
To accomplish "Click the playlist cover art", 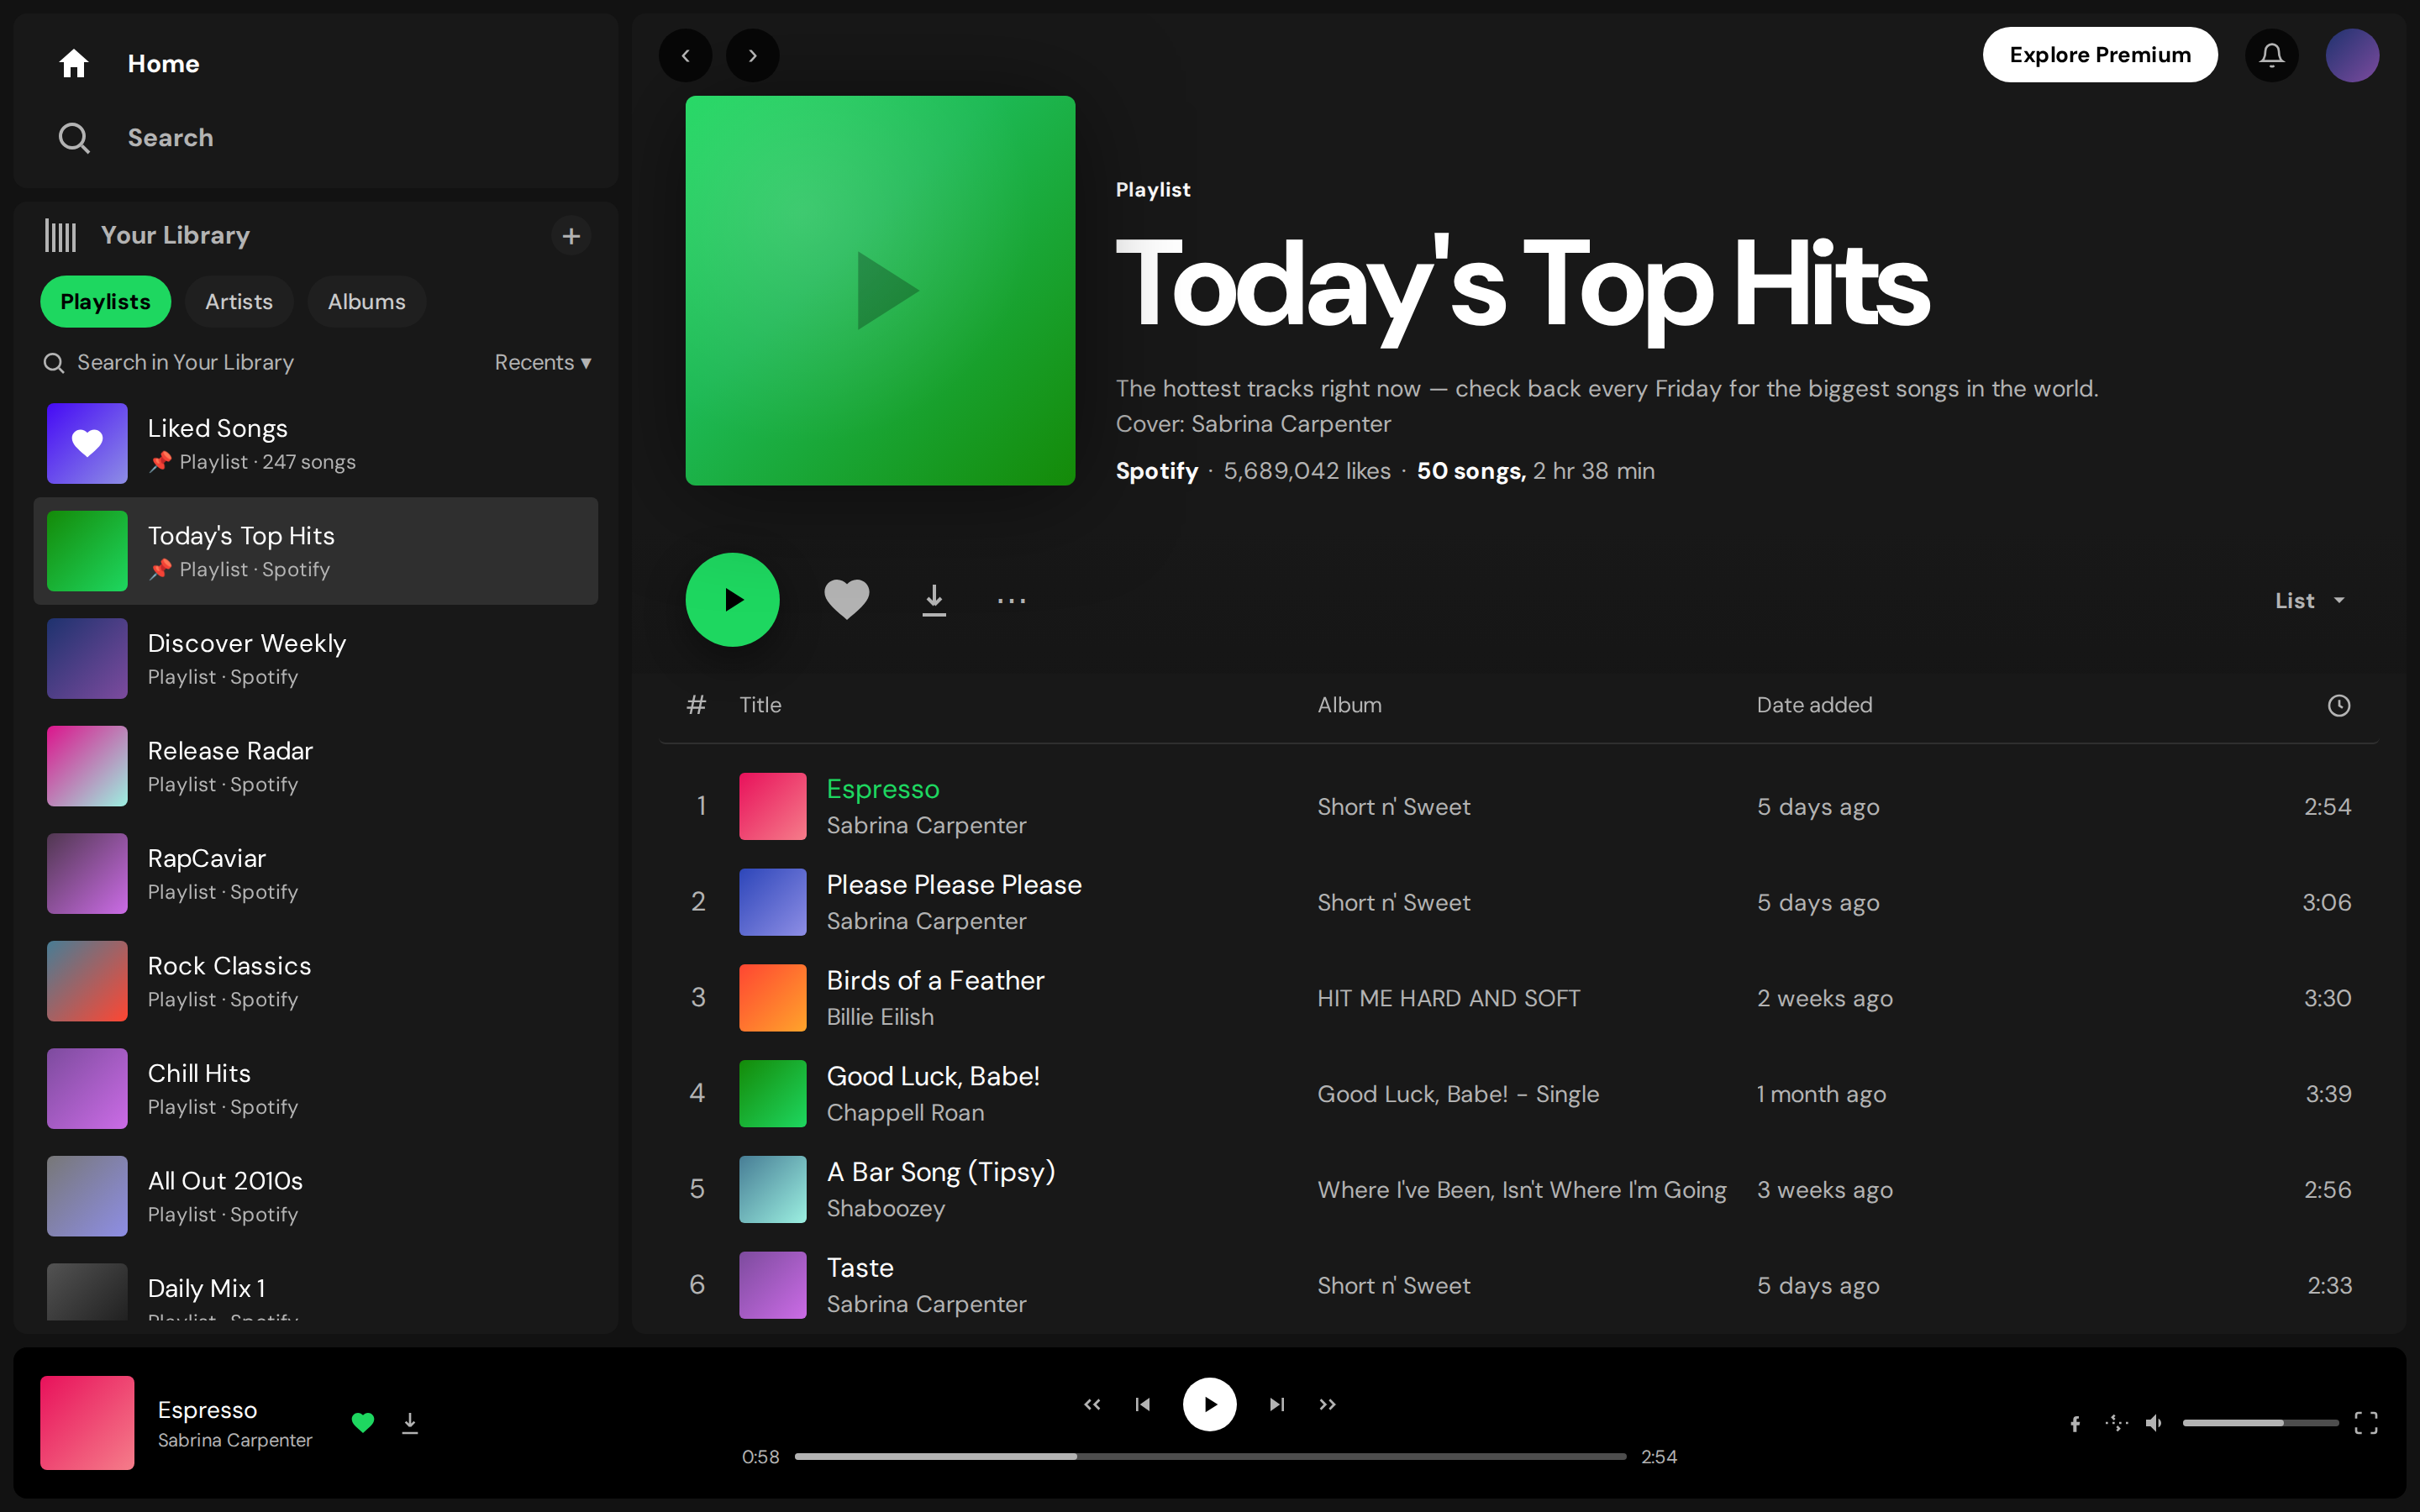I will [x=880, y=291].
